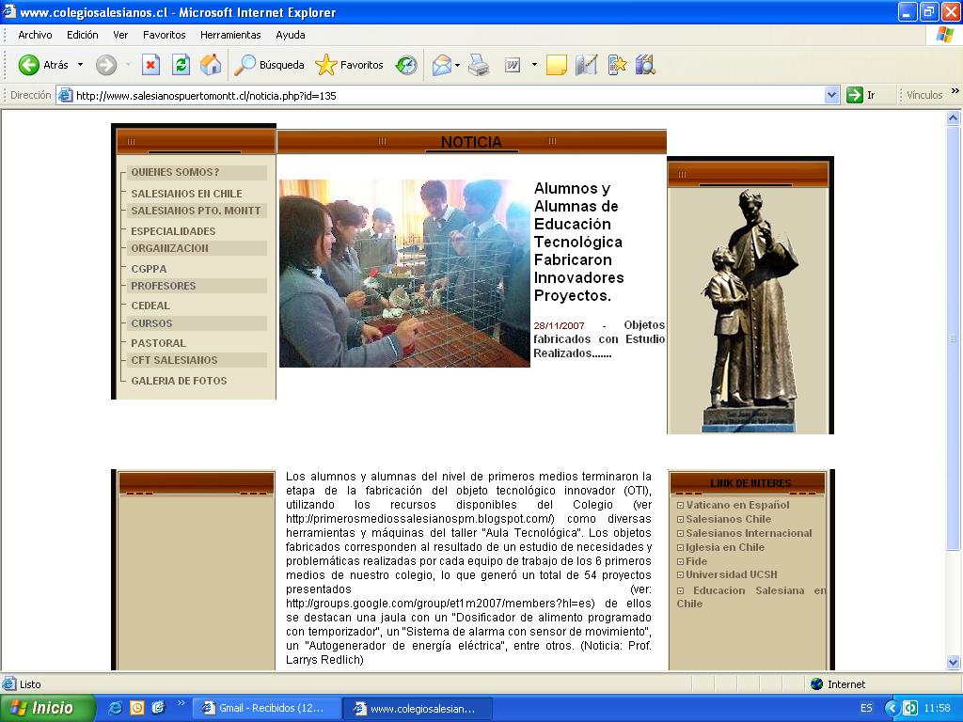This screenshot has height=722, width=963.
Task: Open CFT SALESIANOS sidebar link
Action: [174, 360]
